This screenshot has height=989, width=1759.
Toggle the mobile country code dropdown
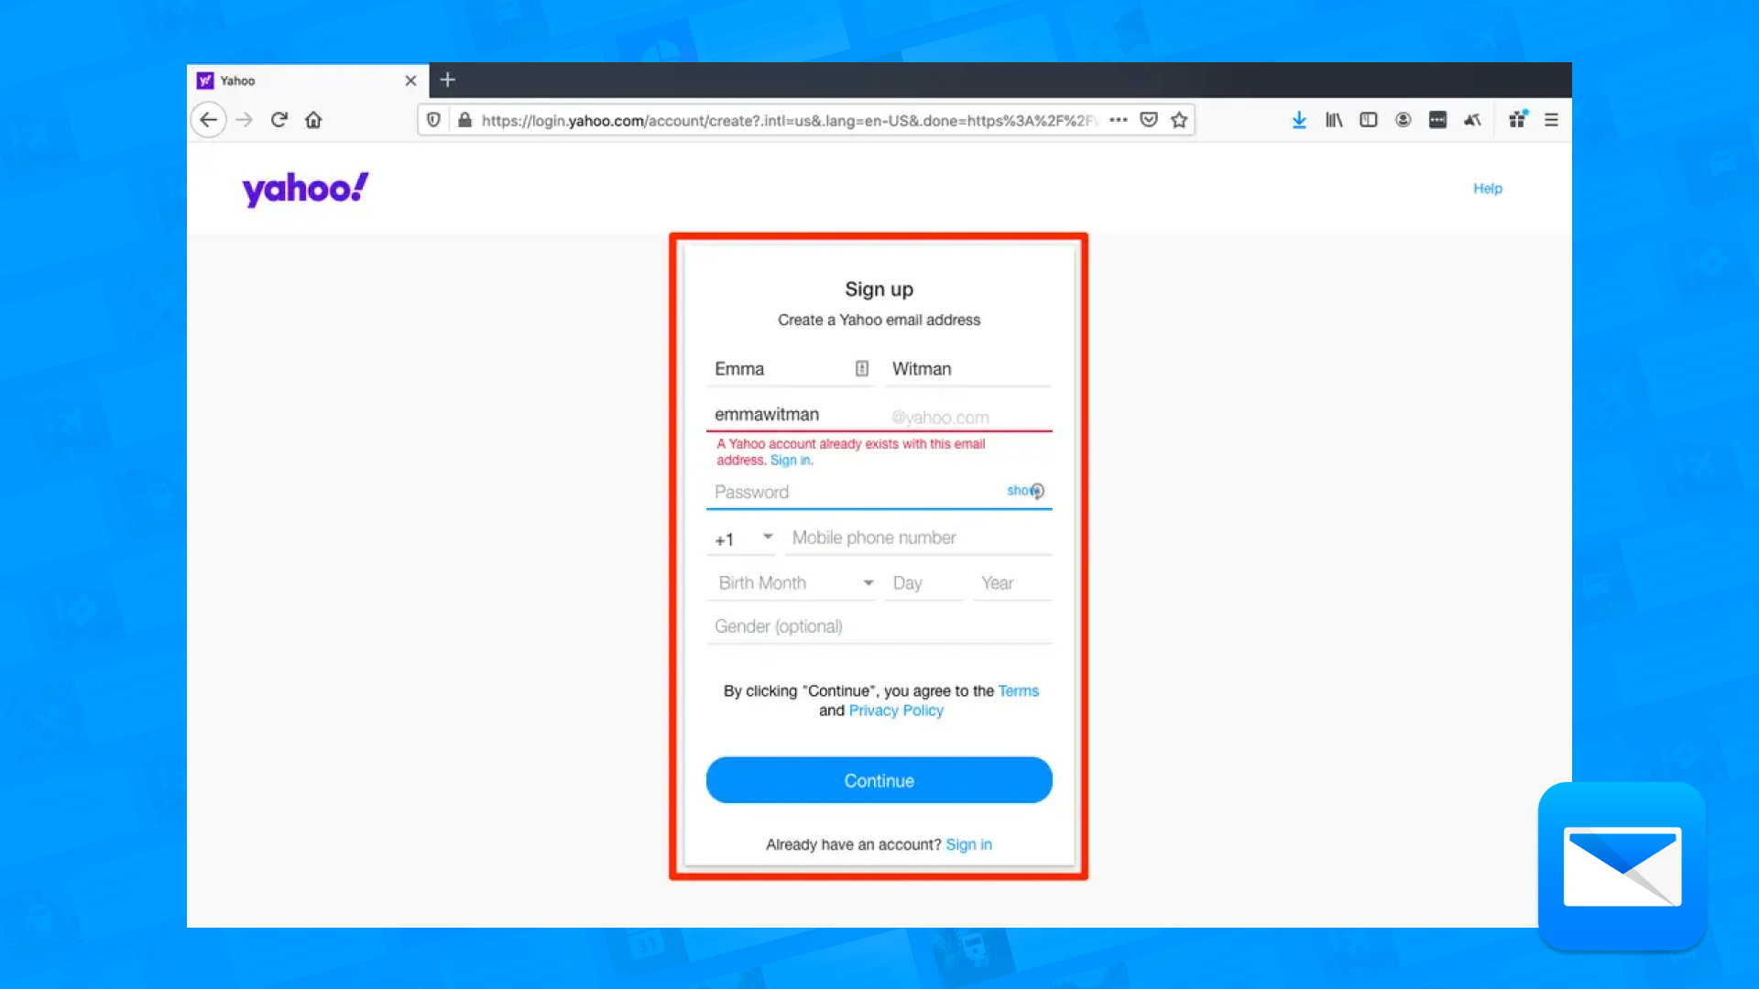(743, 538)
